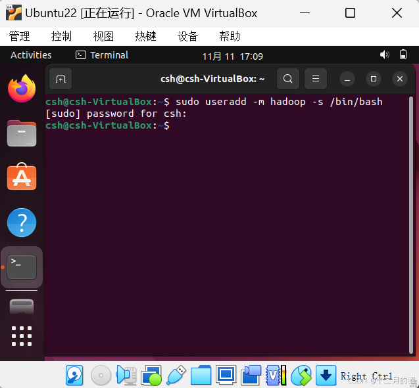Screen dimensions: 419x388
Task: Open the 设备 menu
Action: click(x=187, y=36)
